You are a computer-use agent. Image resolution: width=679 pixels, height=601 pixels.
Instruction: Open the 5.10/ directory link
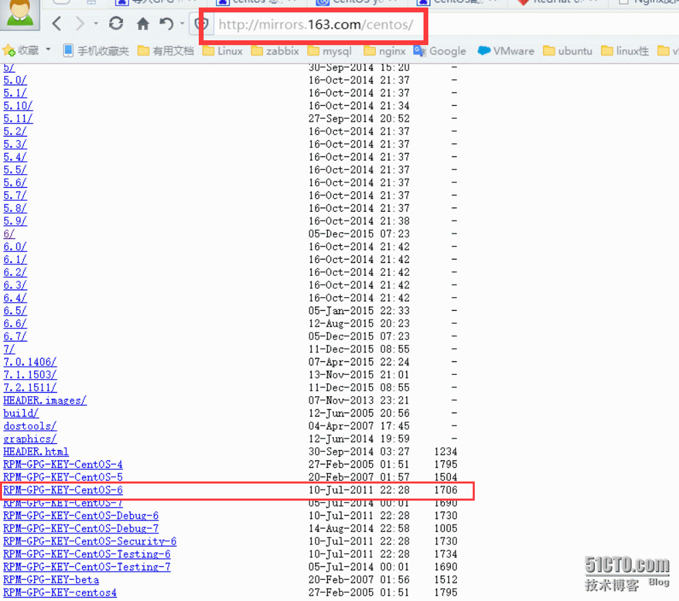pyautogui.click(x=18, y=106)
